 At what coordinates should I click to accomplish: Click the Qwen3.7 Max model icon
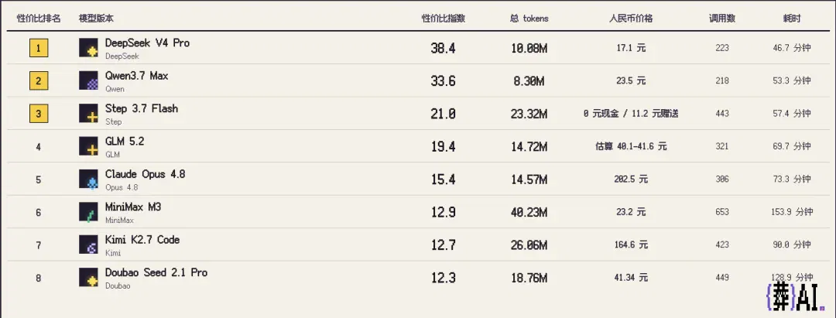(88, 80)
